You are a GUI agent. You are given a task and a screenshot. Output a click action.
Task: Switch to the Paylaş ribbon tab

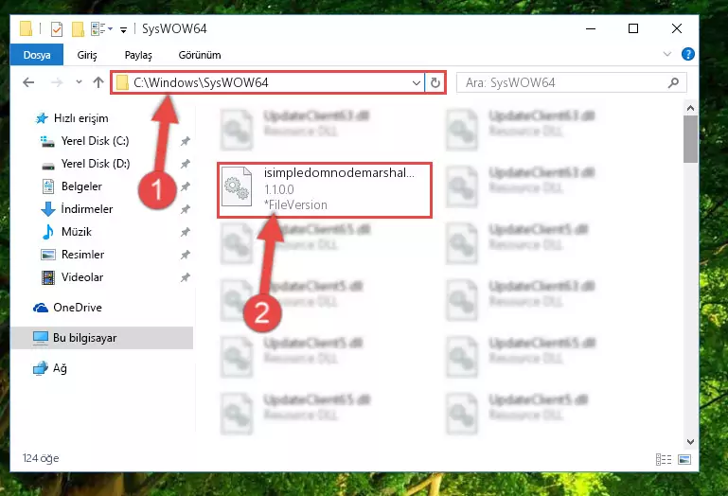pos(138,55)
